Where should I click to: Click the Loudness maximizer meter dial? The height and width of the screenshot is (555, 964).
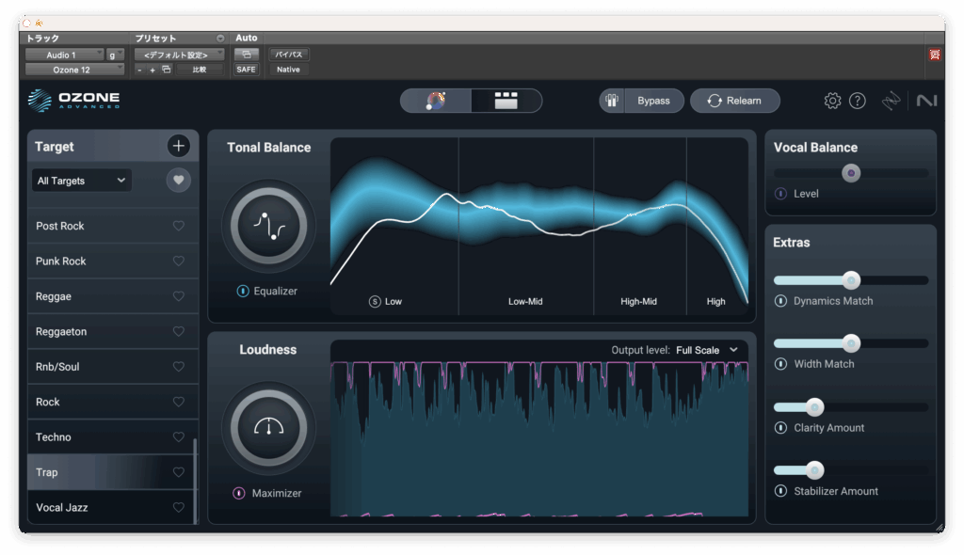click(x=268, y=427)
